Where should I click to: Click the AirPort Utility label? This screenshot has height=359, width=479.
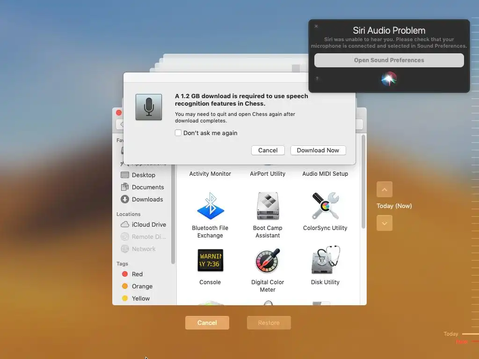[268, 174]
